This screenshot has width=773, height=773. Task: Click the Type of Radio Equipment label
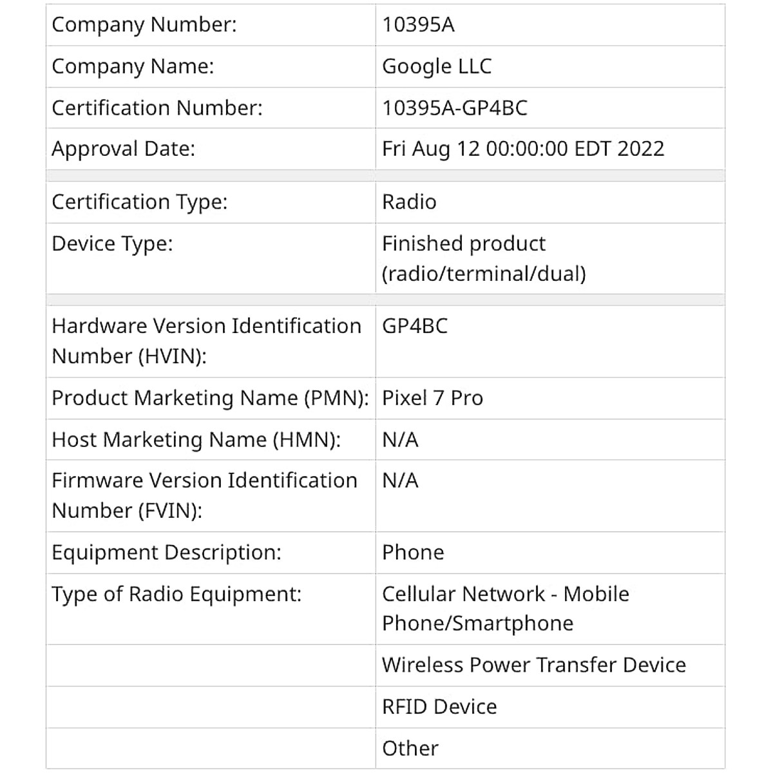(x=177, y=594)
